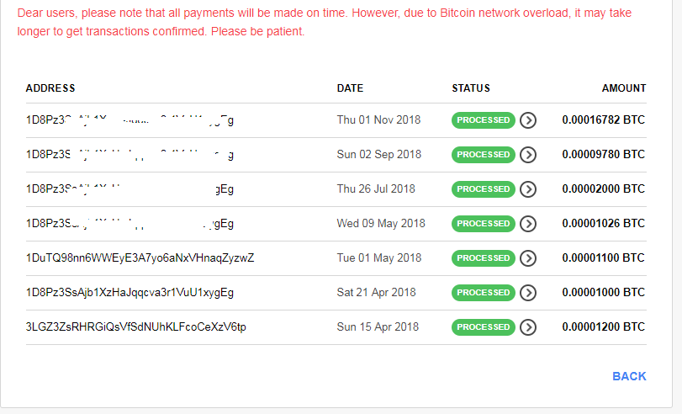
Task: Click the AMOUNT column header
Action: 624,88
